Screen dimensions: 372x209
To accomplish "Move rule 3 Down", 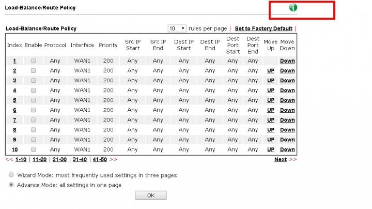I will click(287, 81).
